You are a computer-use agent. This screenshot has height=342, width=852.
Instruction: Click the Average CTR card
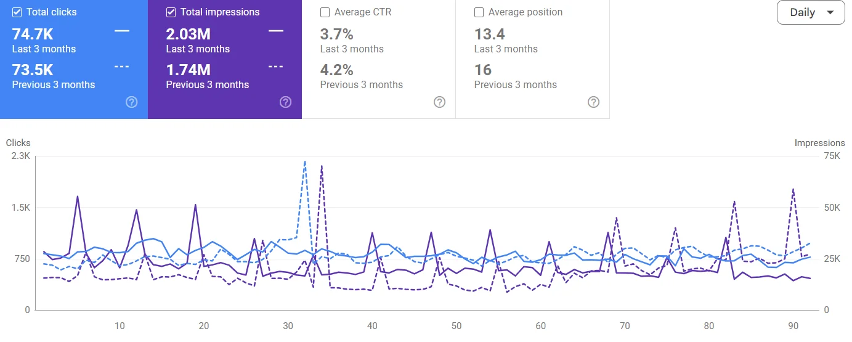click(x=379, y=59)
